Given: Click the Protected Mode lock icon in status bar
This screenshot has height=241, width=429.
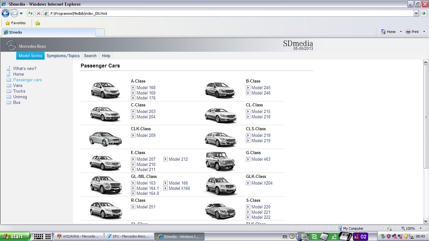Looking at the screenshot, I should pyautogui.click(x=389, y=228).
